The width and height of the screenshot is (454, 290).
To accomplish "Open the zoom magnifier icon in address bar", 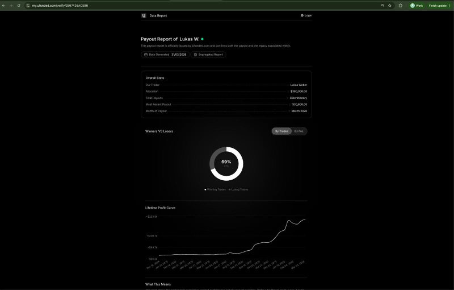I will point(382,5).
